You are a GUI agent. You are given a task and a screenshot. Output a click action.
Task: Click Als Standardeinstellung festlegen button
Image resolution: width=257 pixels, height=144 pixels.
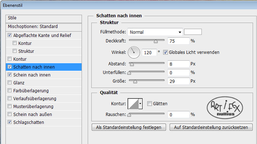[129, 127]
